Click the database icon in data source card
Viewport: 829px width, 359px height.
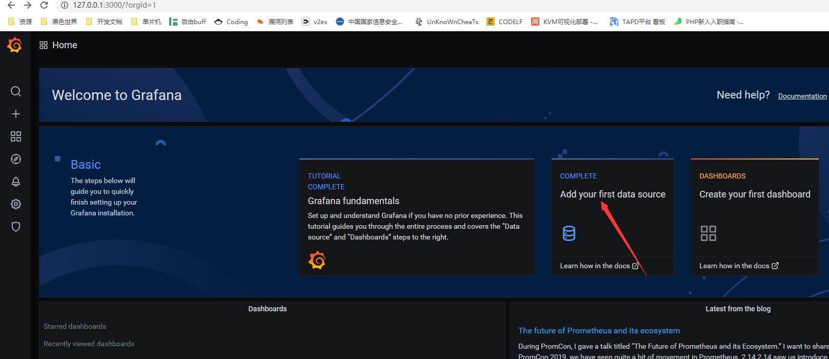click(x=569, y=233)
